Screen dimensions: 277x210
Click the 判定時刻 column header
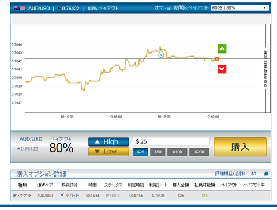[x=136, y=185]
